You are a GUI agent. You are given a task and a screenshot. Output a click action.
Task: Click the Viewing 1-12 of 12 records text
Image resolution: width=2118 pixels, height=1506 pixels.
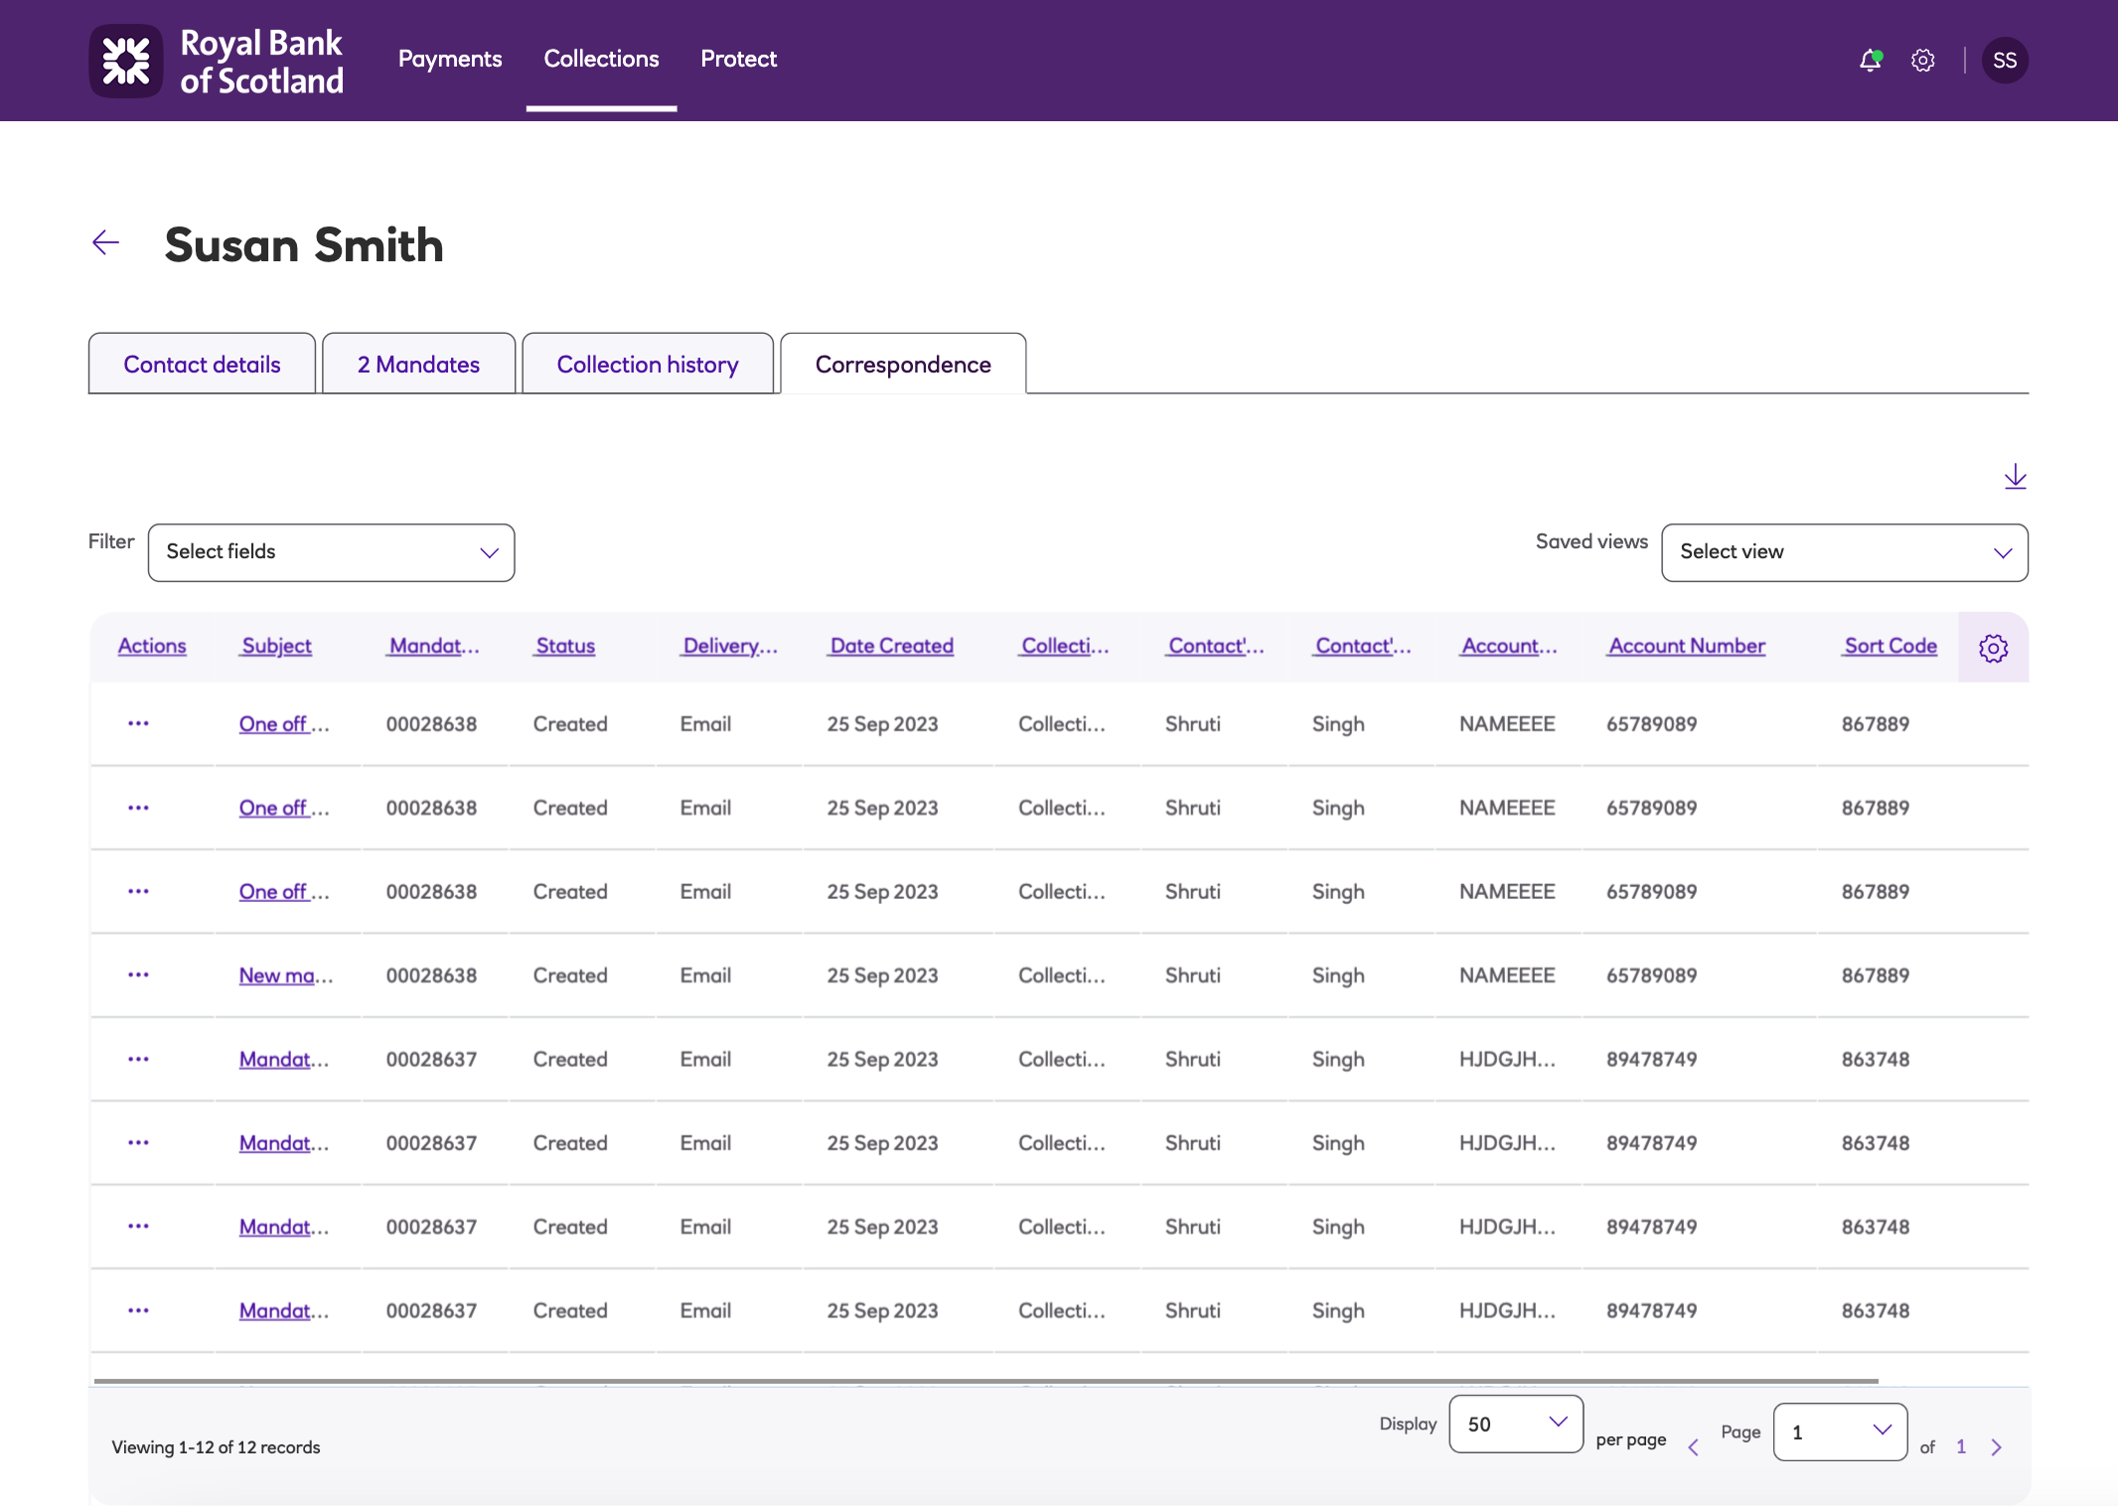tap(216, 1447)
